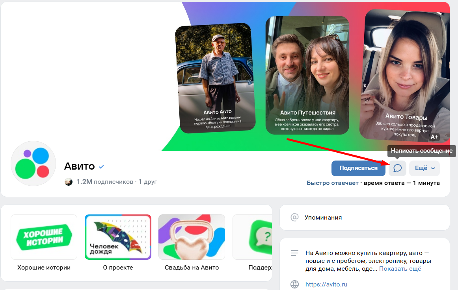Open the Авито round logo avatar
458x290 pixels.
[33, 163]
